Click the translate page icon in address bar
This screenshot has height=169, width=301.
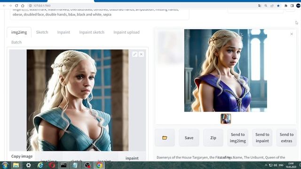(260, 6)
